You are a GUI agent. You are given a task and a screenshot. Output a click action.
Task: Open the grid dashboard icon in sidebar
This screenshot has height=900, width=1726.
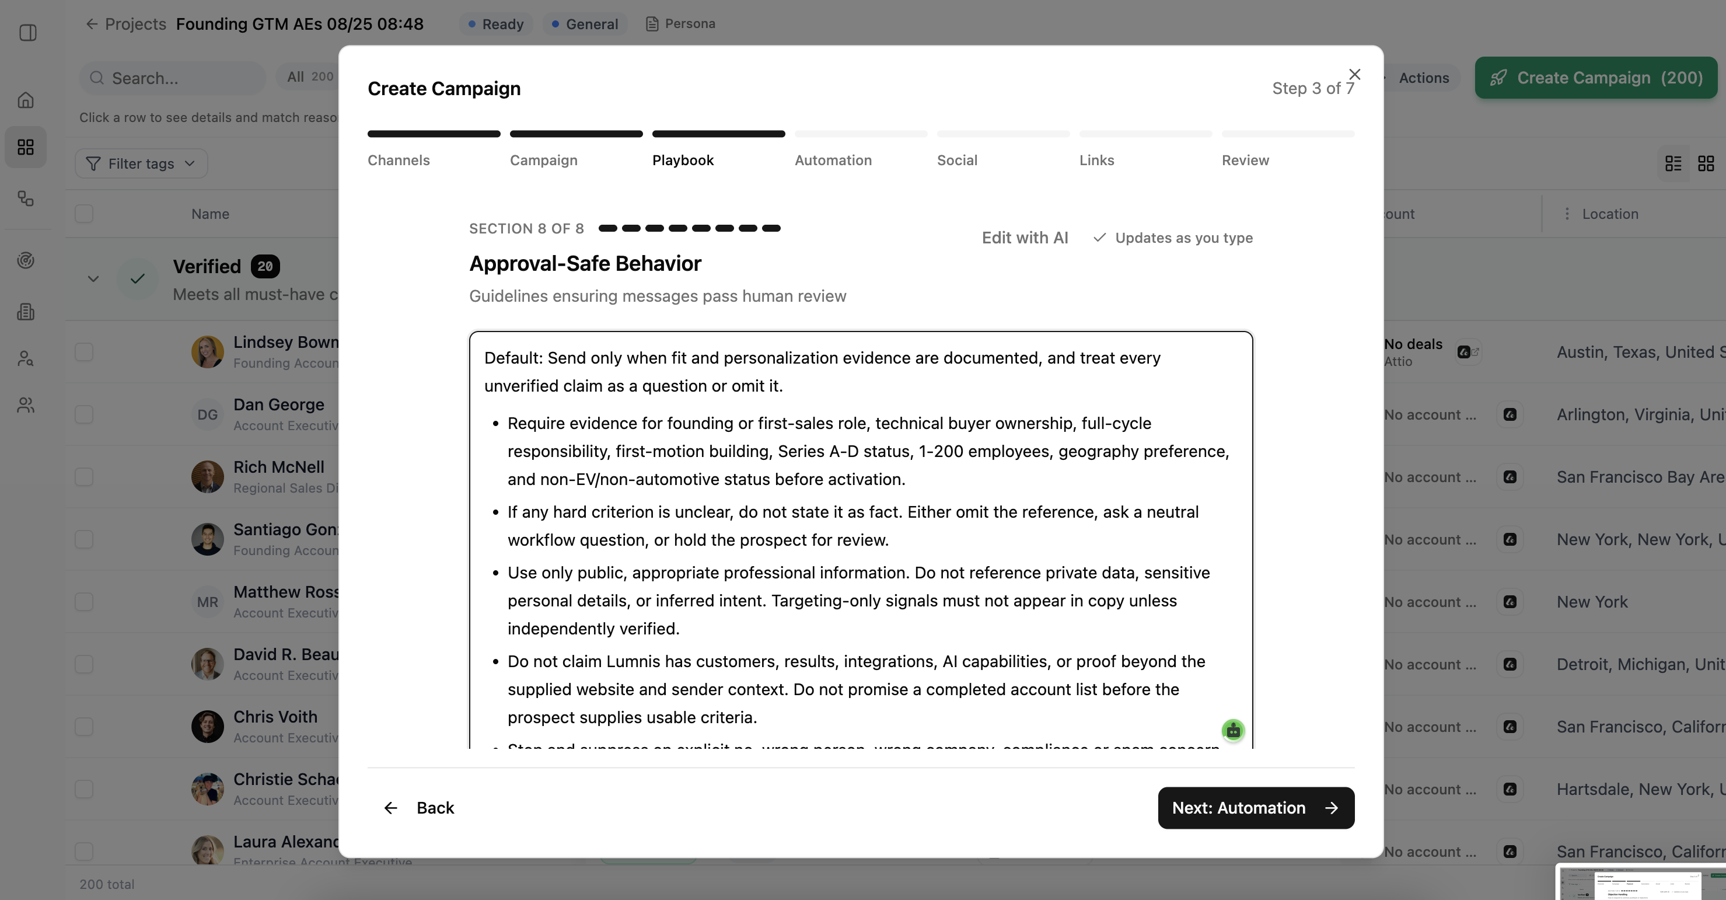26,146
